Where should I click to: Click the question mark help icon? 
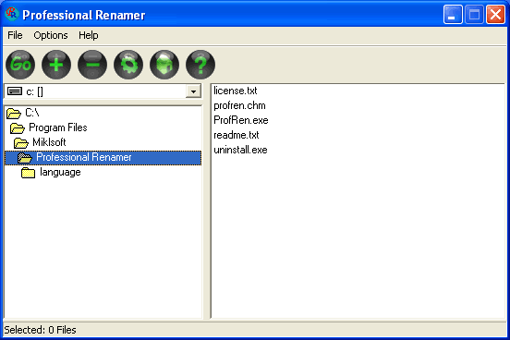click(200, 65)
